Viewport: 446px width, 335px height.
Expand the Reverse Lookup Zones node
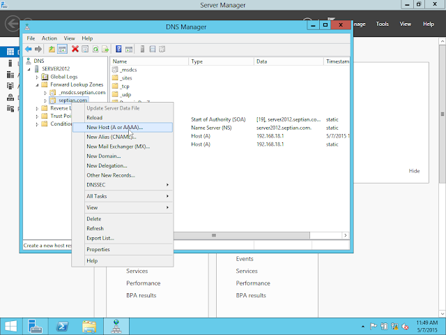37,109
